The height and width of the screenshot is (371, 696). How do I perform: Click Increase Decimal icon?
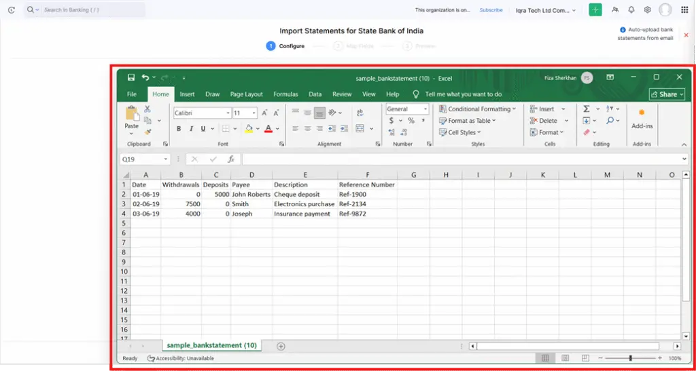click(391, 132)
